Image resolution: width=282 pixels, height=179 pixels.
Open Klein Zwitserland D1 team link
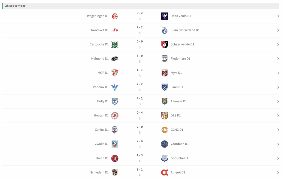(x=185, y=30)
